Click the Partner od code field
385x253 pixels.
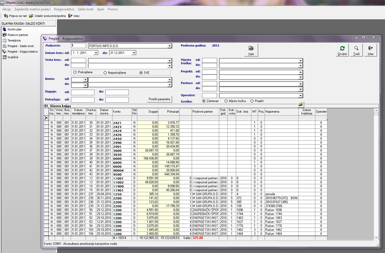tap(210, 84)
